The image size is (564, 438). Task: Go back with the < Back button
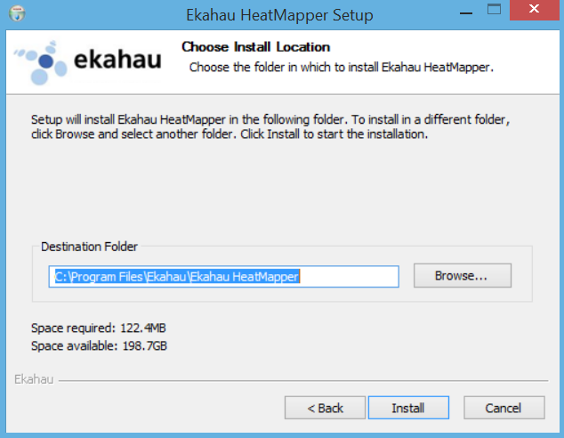click(x=325, y=408)
